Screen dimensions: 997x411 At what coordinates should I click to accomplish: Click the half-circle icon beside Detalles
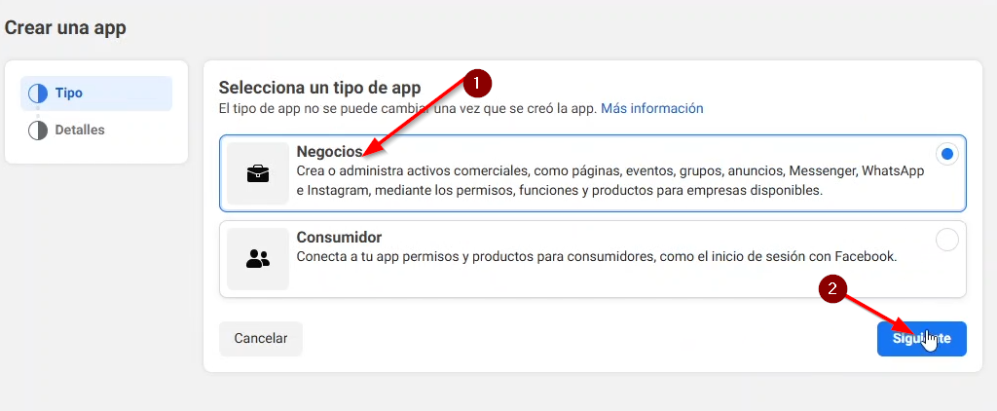(38, 131)
